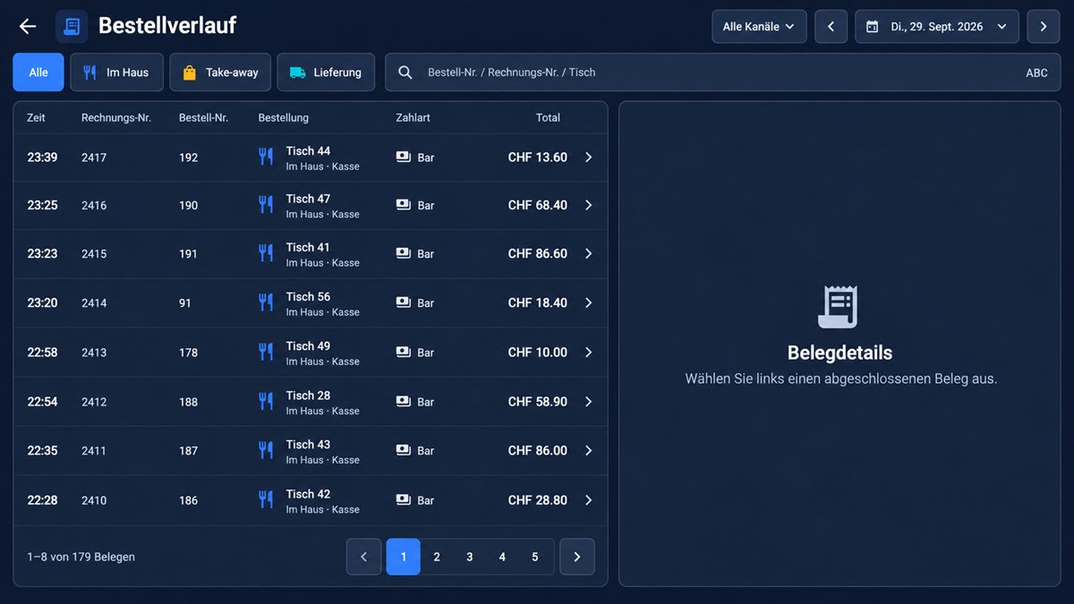Click the CHF 86.60 total

coord(538,254)
